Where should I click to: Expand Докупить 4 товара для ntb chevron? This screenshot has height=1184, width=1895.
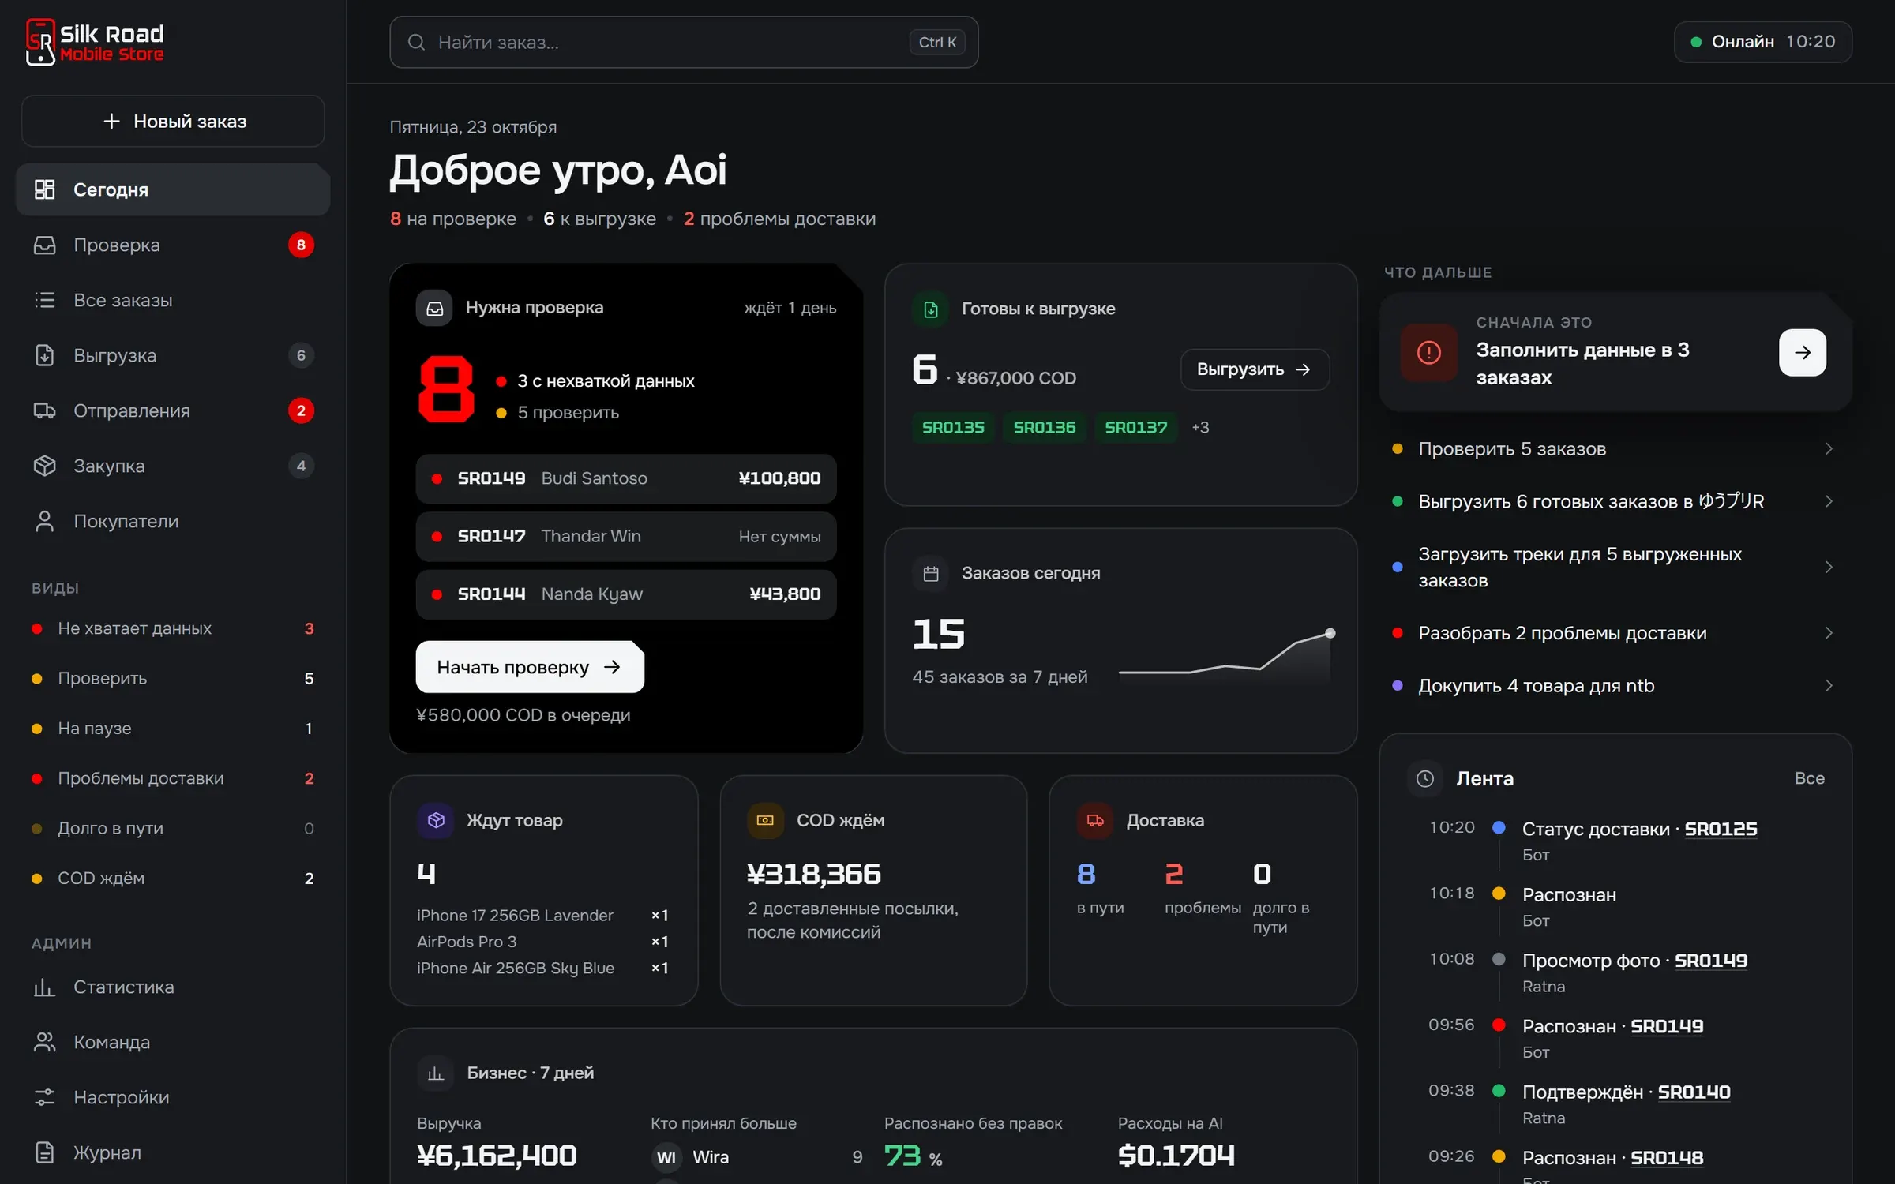click(x=1828, y=685)
